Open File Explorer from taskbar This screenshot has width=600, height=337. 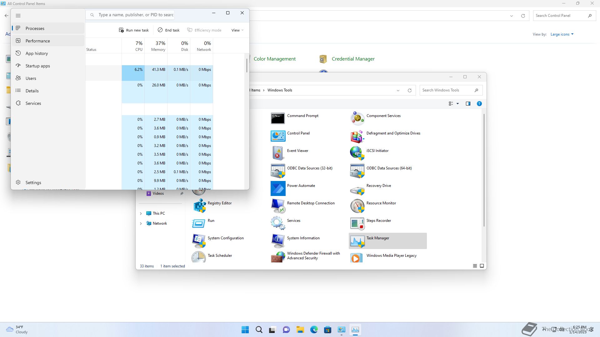pos(300,330)
